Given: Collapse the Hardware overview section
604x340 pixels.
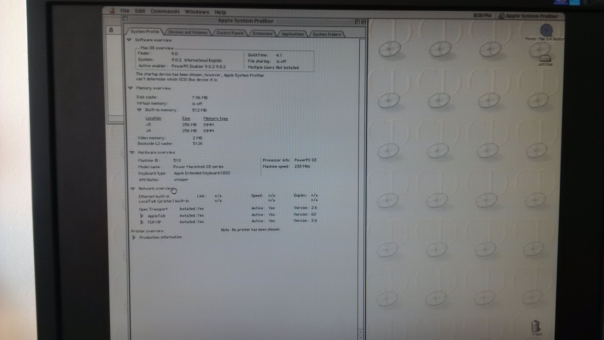Looking at the screenshot, I should [132, 152].
